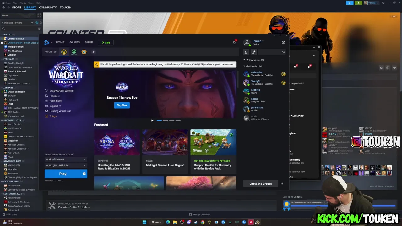Open WoW1 (EU) - Midnight account dropdown
Image resolution: width=402 pixels, height=226 pixels.
pyautogui.click(x=66, y=165)
